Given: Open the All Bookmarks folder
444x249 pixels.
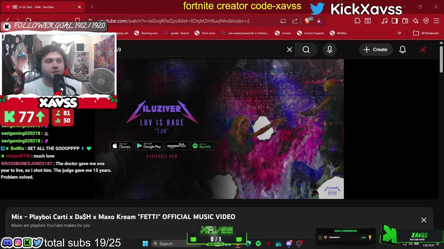Looking at the screenshot, I should [x=426, y=33].
